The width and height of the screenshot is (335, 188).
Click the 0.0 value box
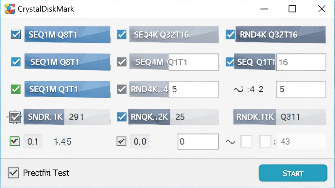tap(140, 142)
